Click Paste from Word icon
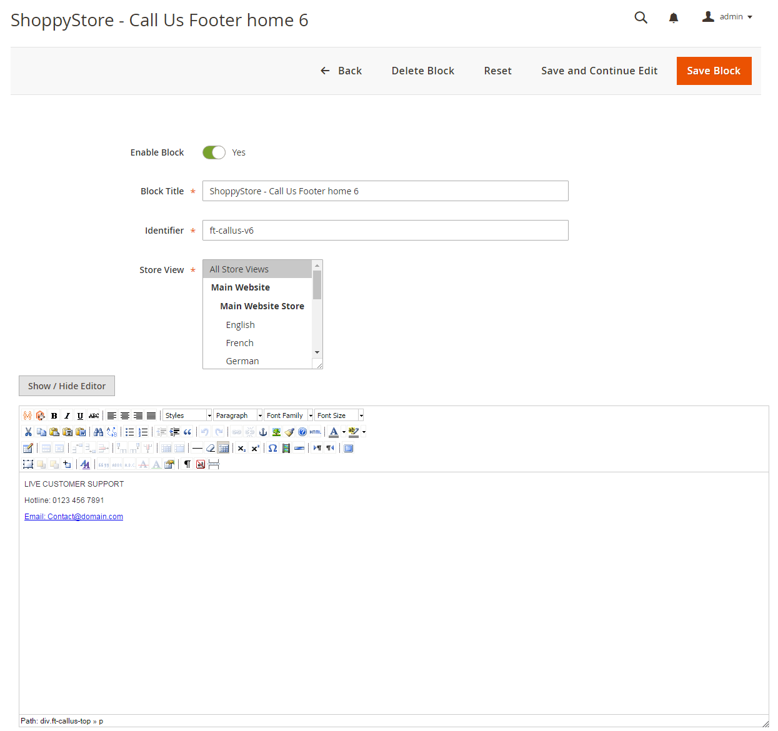 pyautogui.click(x=81, y=432)
